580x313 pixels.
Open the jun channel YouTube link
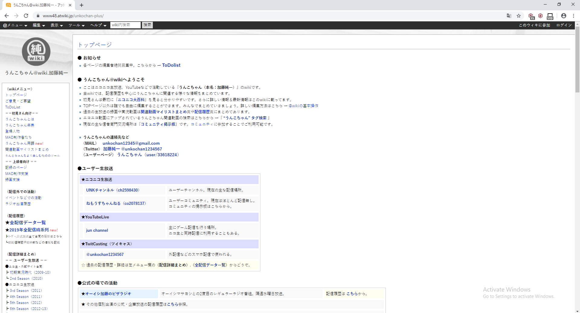point(97,230)
